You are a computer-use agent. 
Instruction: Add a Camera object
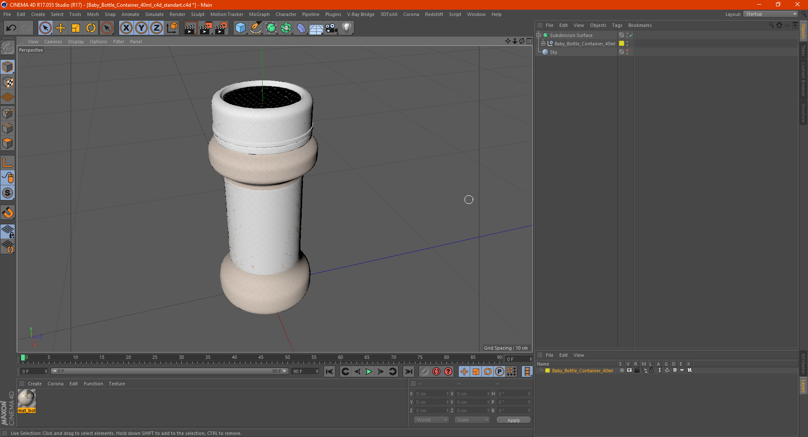[332, 28]
